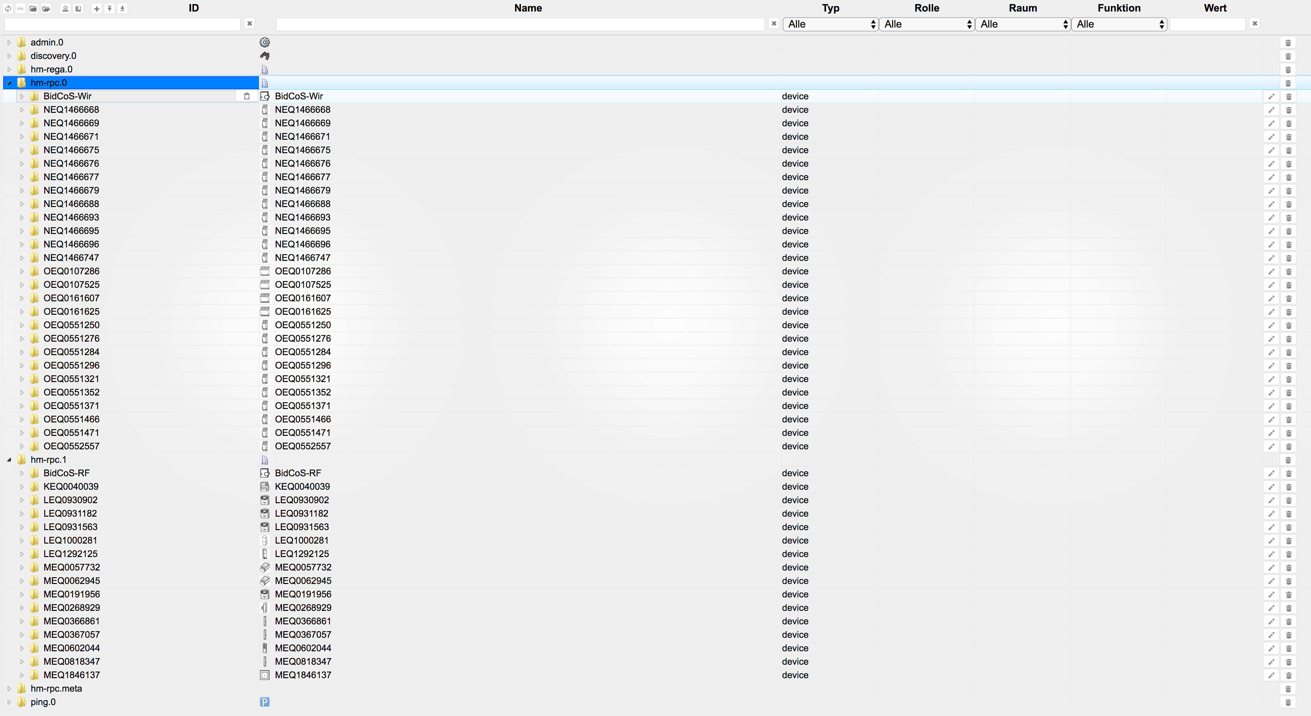Collapse the hm-rpc.1 tree node
The width and height of the screenshot is (1311, 716).
click(x=9, y=460)
